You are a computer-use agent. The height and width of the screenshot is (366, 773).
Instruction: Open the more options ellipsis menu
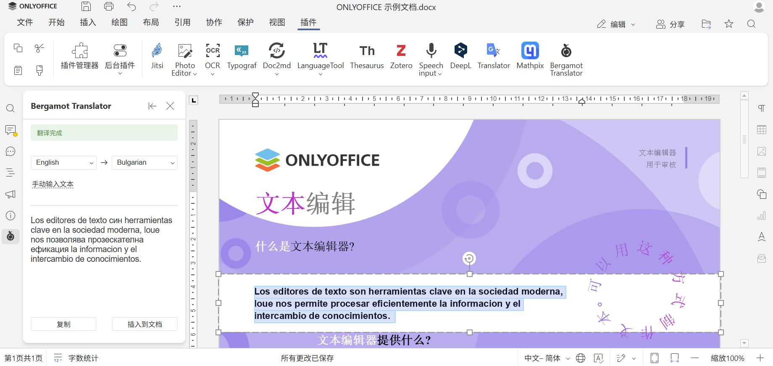[x=177, y=6]
